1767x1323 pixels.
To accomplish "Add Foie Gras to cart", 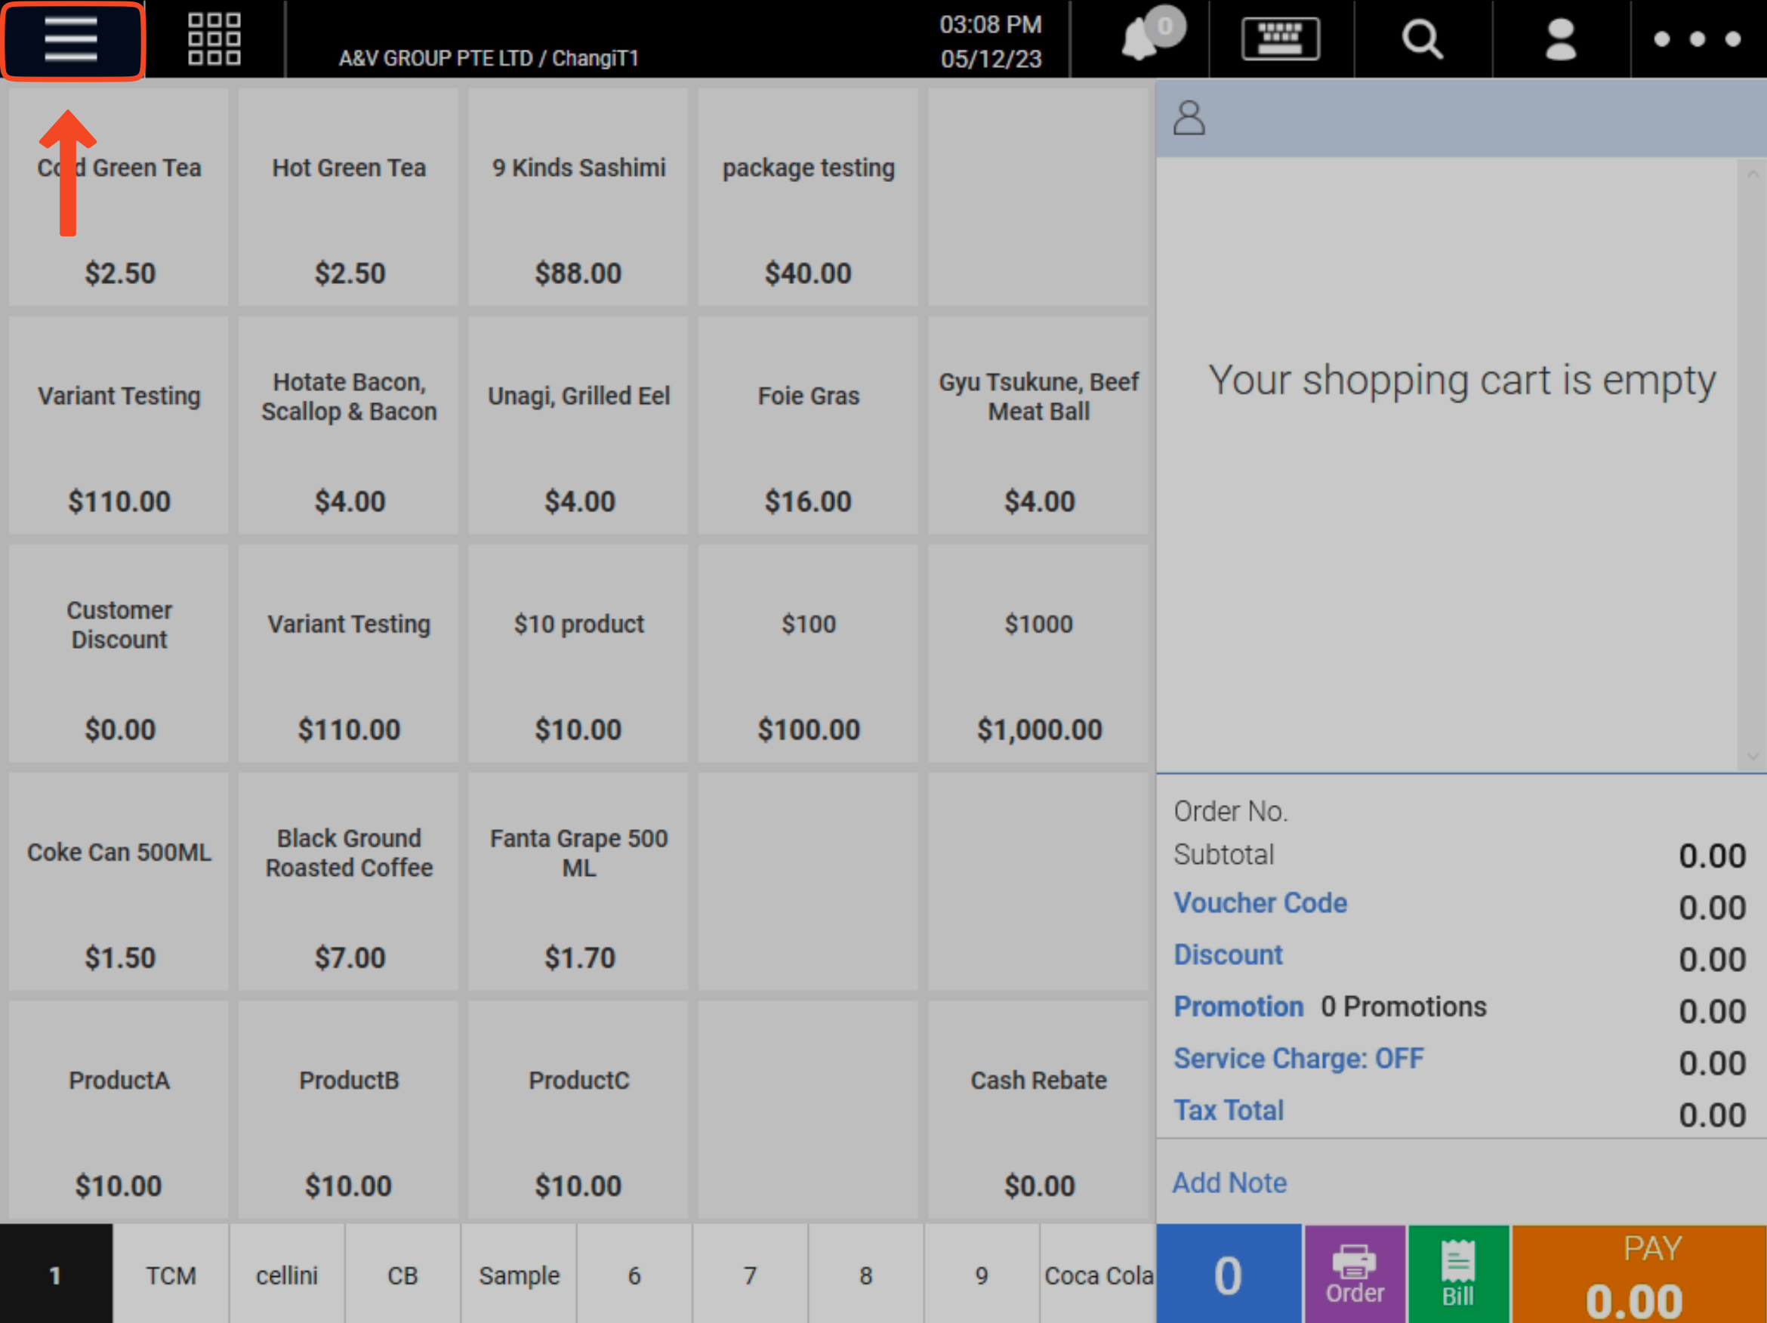I will click(809, 425).
